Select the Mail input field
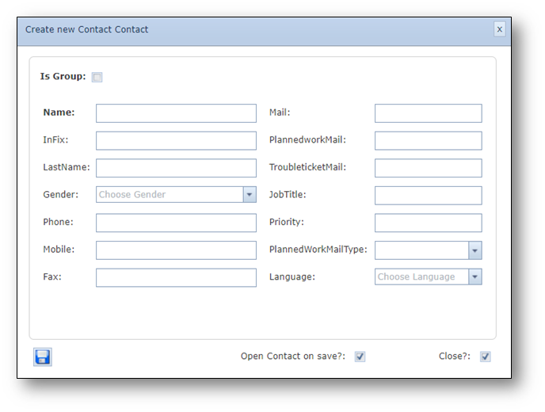The image size is (545, 412). click(428, 113)
